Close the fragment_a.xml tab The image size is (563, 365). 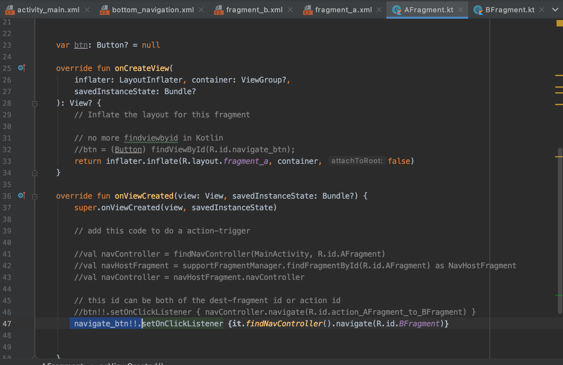pyautogui.click(x=379, y=10)
